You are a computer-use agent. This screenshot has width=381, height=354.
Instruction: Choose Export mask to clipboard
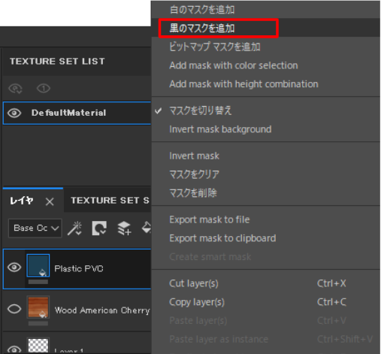click(266, 238)
